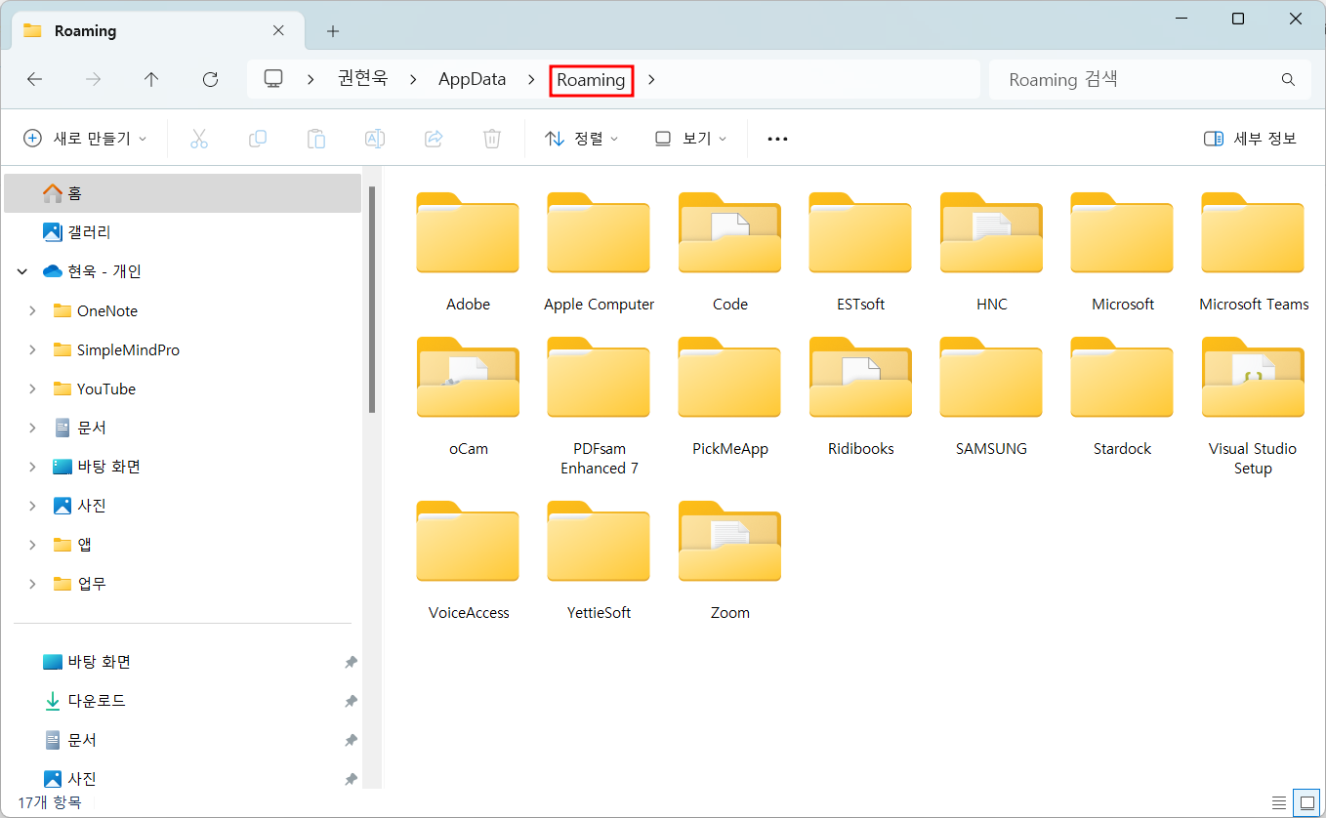Go up one folder level arrow
The width and height of the screenshot is (1326, 818).
[151, 80]
